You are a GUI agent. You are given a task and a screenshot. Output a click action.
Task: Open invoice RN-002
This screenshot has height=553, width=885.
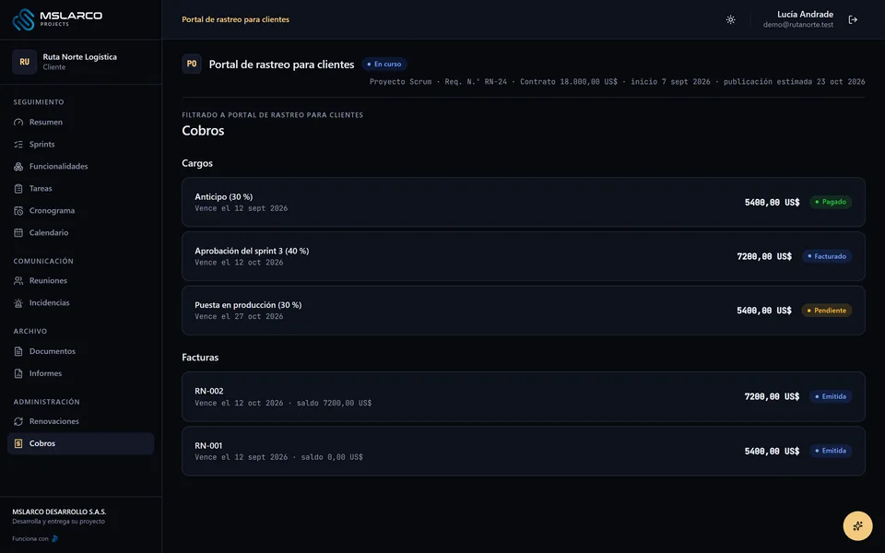pyautogui.click(x=524, y=396)
